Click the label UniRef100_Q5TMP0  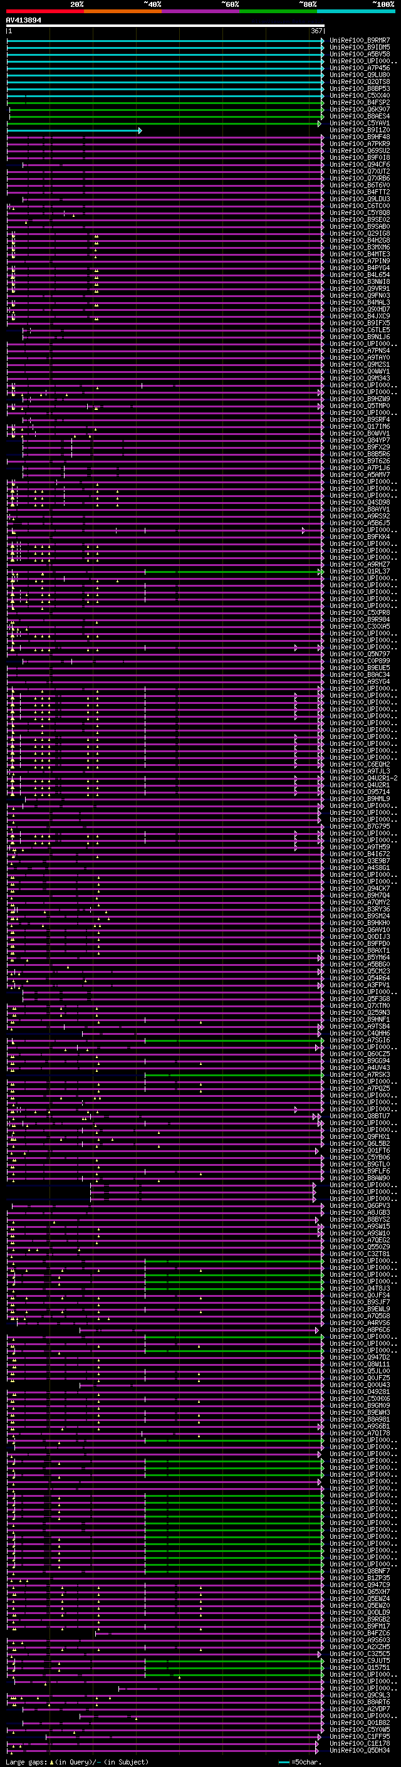coord(360,406)
